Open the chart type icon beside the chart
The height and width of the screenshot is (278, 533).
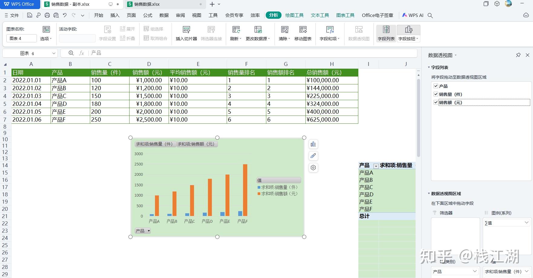click(x=313, y=144)
